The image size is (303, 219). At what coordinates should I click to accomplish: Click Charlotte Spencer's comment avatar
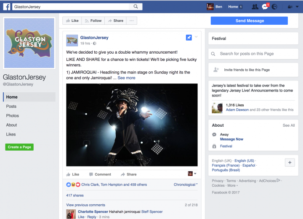tap(71, 214)
